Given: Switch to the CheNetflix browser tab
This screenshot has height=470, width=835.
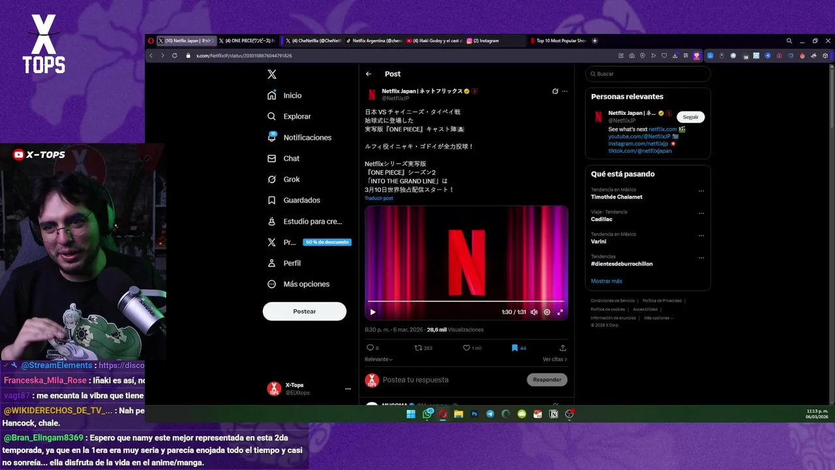Looking at the screenshot, I should [313, 40].
